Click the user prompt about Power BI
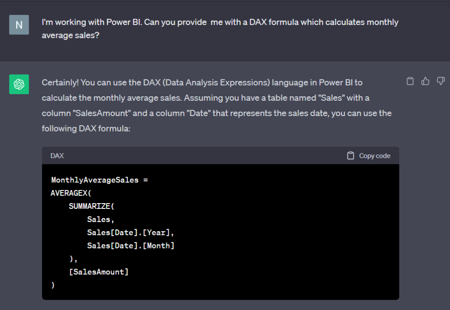The image size is (450, 310). pos(220,29)
